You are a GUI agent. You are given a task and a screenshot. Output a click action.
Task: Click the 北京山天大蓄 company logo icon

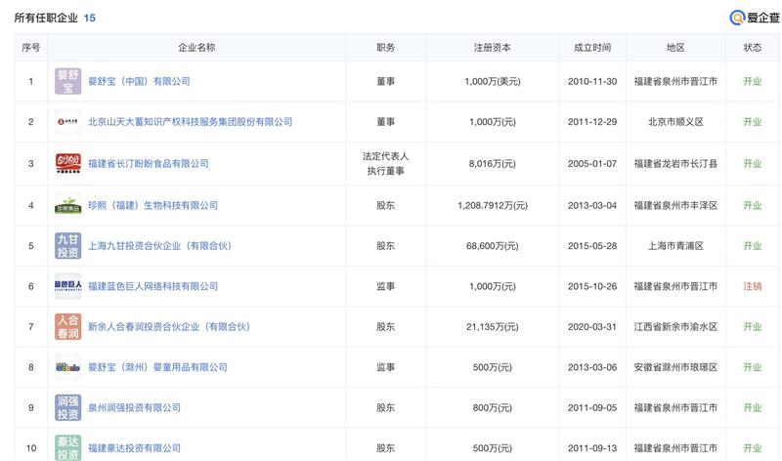67,122
